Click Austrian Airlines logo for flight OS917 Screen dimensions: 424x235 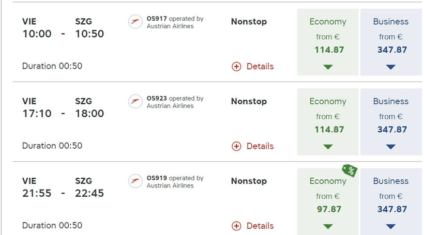pyautogui.click(x=135, y=22)
